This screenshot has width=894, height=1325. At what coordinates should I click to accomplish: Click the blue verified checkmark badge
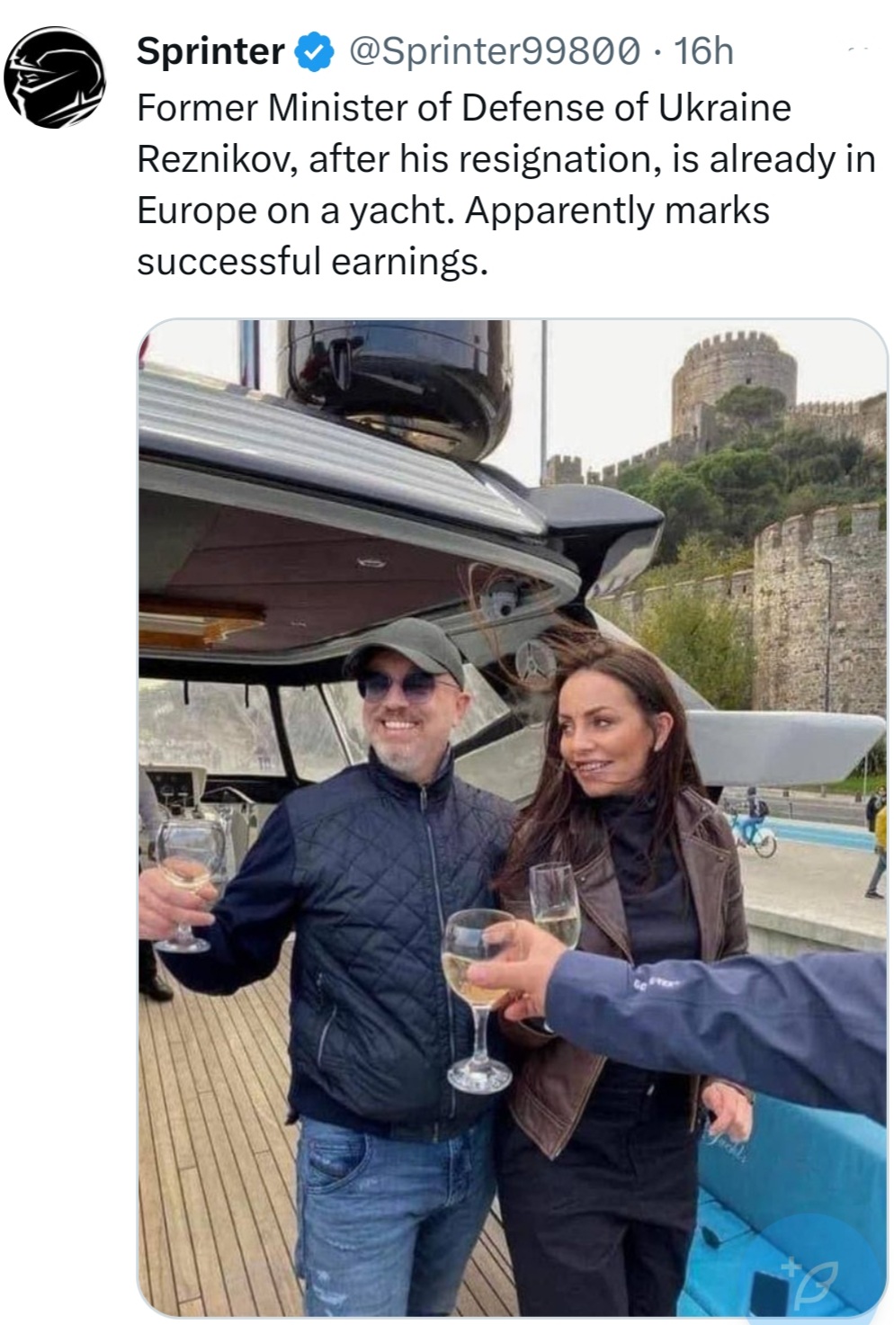coord(314,51)
